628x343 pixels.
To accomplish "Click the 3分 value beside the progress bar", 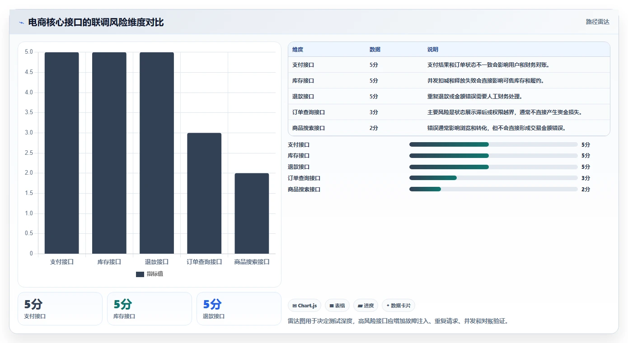I will tap(586, 178).
